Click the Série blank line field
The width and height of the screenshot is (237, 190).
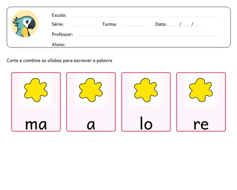(x=80, y=26)
